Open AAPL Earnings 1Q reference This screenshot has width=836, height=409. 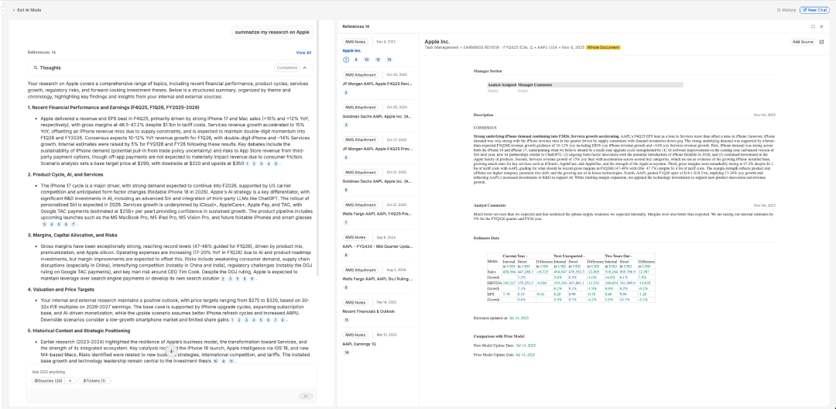click(359, 344)
